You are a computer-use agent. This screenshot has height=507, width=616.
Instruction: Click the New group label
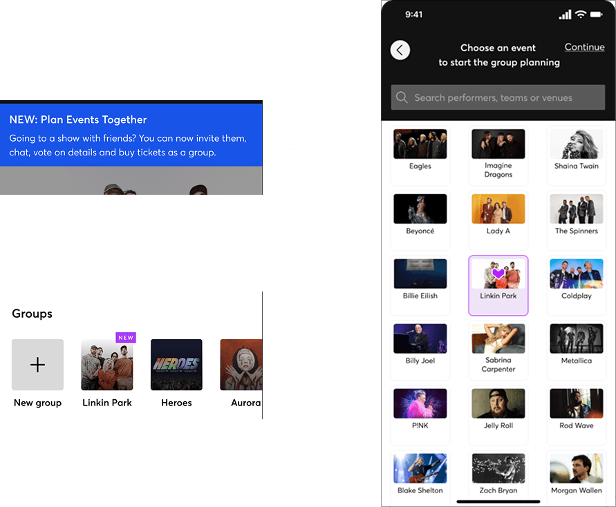38,403
